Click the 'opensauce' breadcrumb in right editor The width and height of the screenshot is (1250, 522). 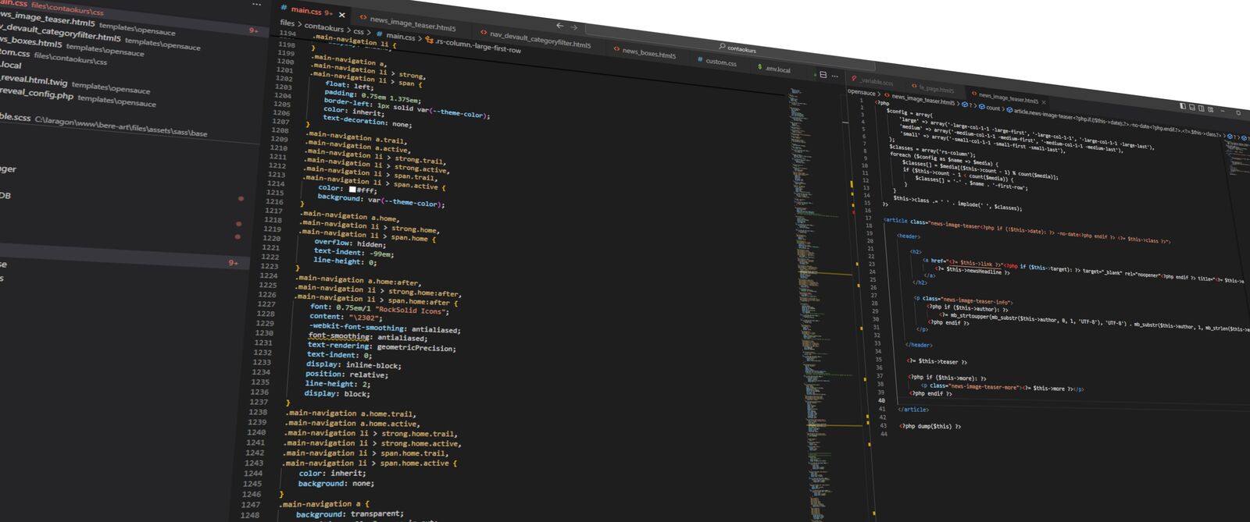(x=862, y=92)
